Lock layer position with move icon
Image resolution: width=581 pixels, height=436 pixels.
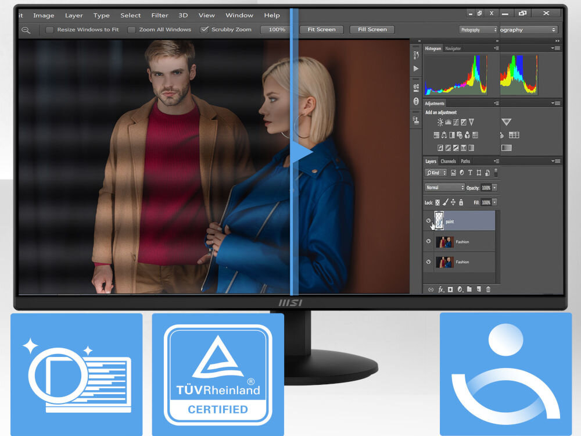[453, 202]
